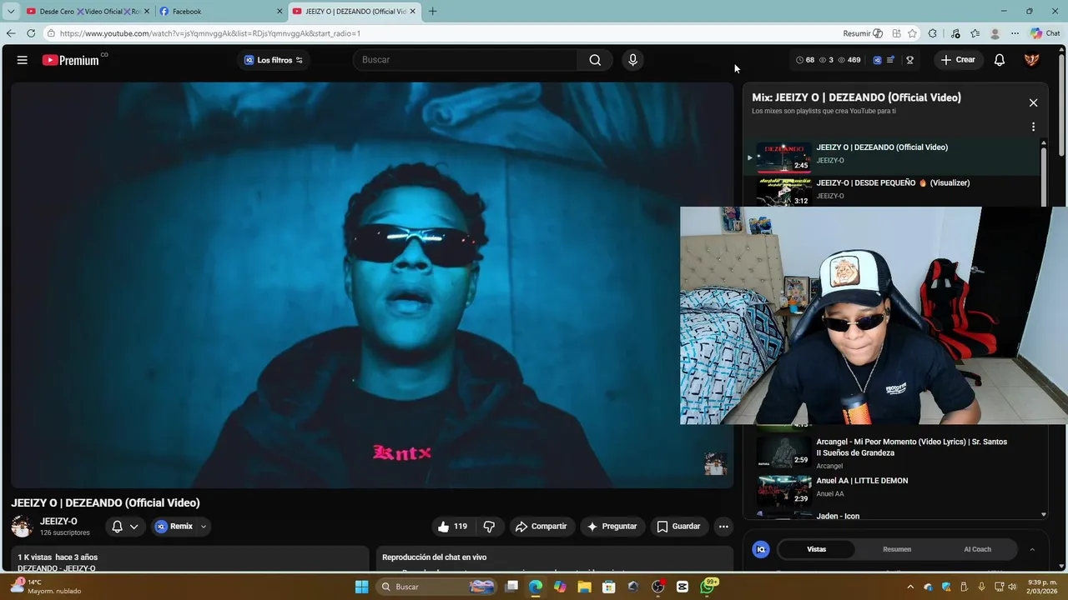
Task: Click channel watermark thumbnail in video corner
Action: [716, 463]
